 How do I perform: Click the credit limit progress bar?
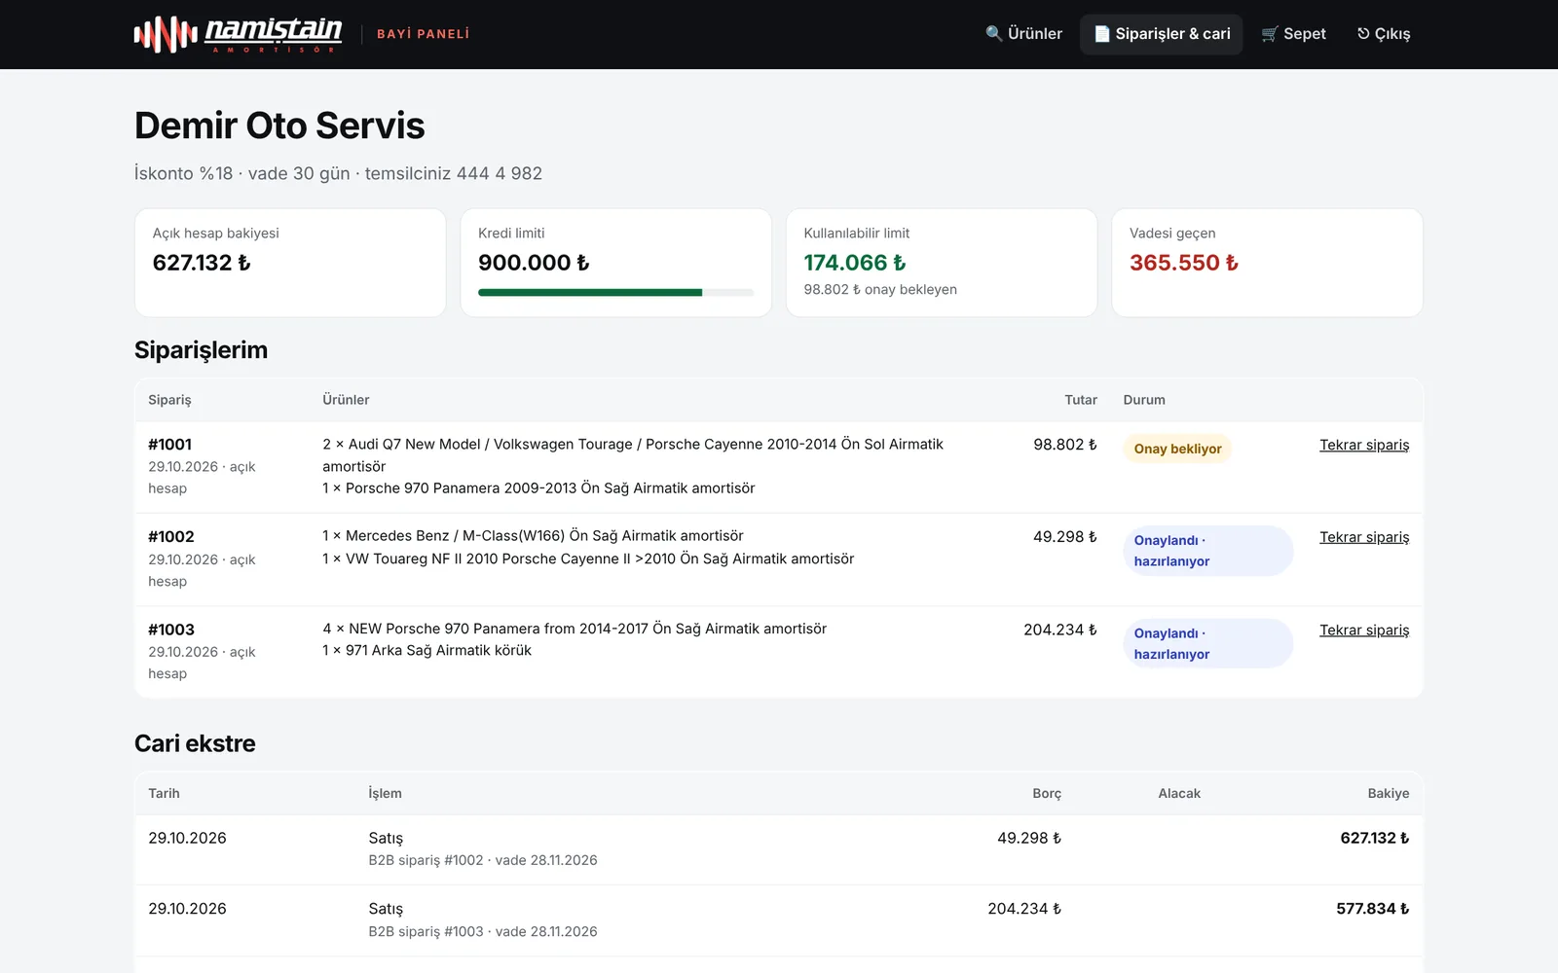tap(615, 292)
